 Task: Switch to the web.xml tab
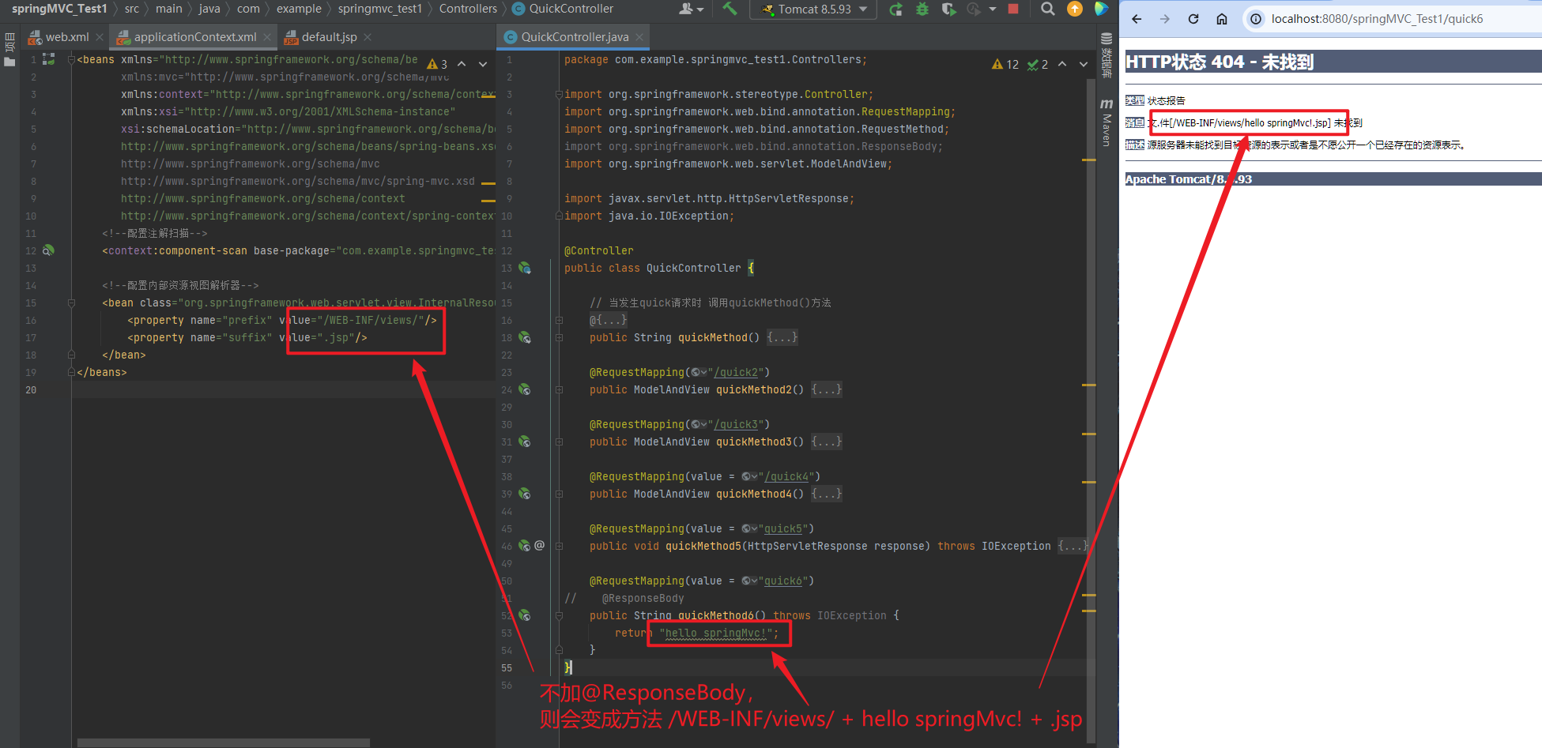point(66,37)
